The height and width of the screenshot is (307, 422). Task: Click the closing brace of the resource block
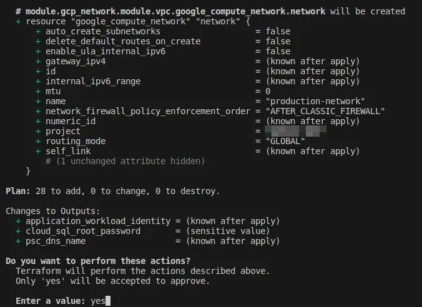click(28, 171)
